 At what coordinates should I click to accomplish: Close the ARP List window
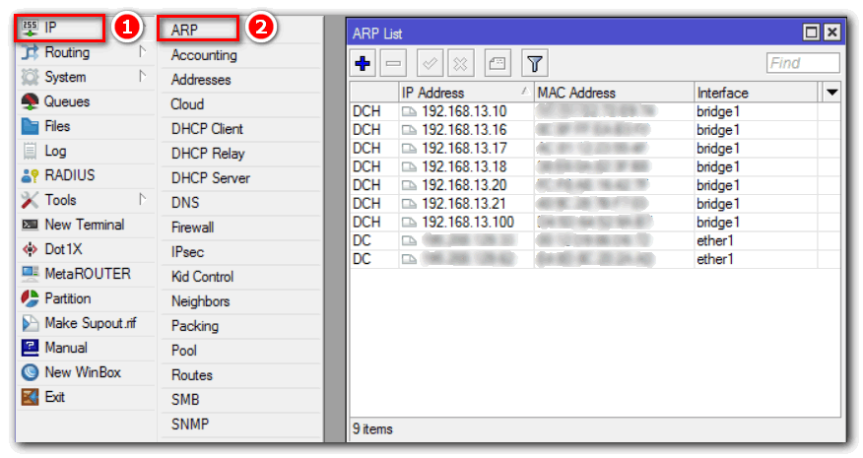tap(832, 33)
